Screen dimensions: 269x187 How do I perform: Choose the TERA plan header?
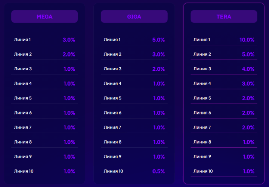224,17
